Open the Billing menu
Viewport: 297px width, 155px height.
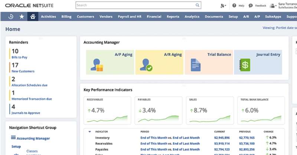click(x=66, y=17)
